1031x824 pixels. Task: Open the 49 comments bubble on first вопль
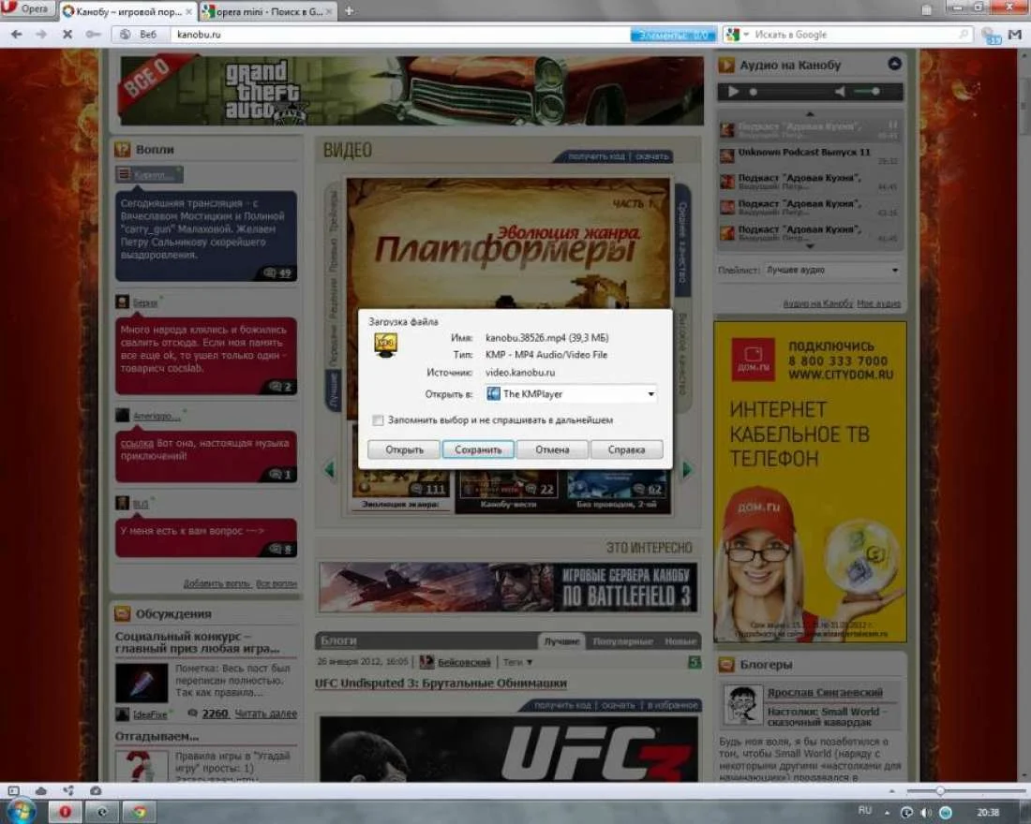coord(276,272)
